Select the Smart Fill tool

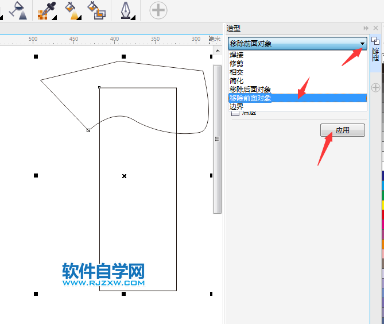coord(96,10)
